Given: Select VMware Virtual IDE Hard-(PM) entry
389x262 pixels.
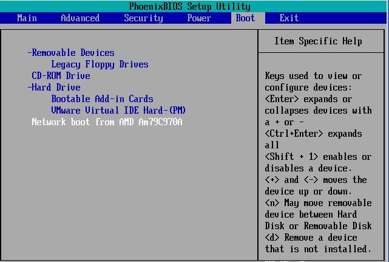Looking at the screenshot, I should point(118,111).
